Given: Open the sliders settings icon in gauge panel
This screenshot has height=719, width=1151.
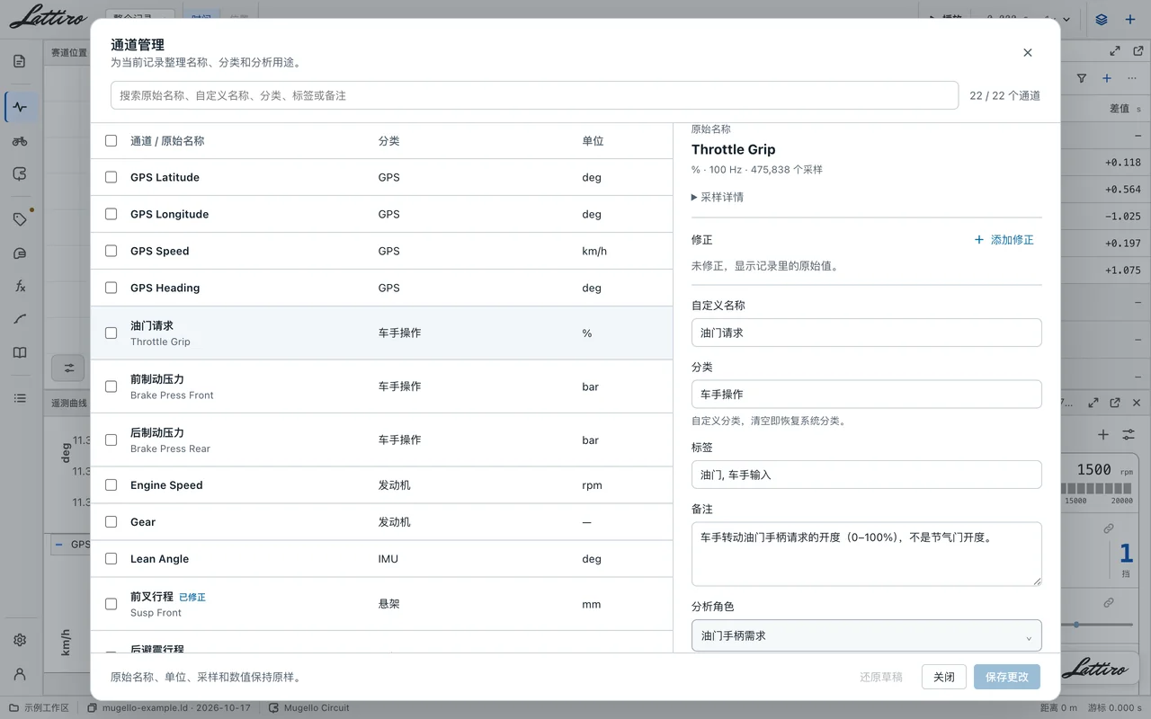Looking at the screenshot, I should (1129, 435).
